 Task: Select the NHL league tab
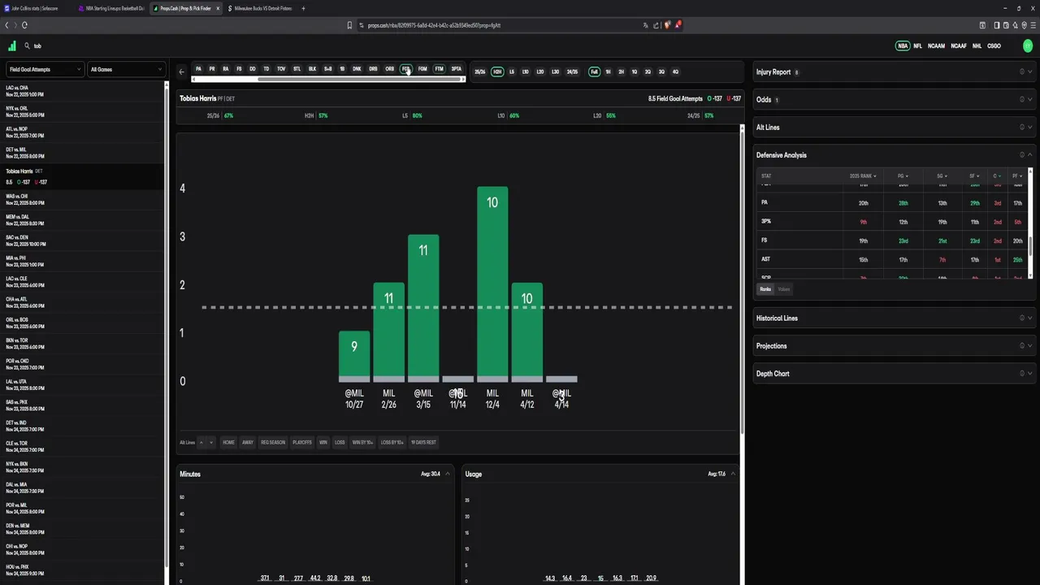point(977,46)
